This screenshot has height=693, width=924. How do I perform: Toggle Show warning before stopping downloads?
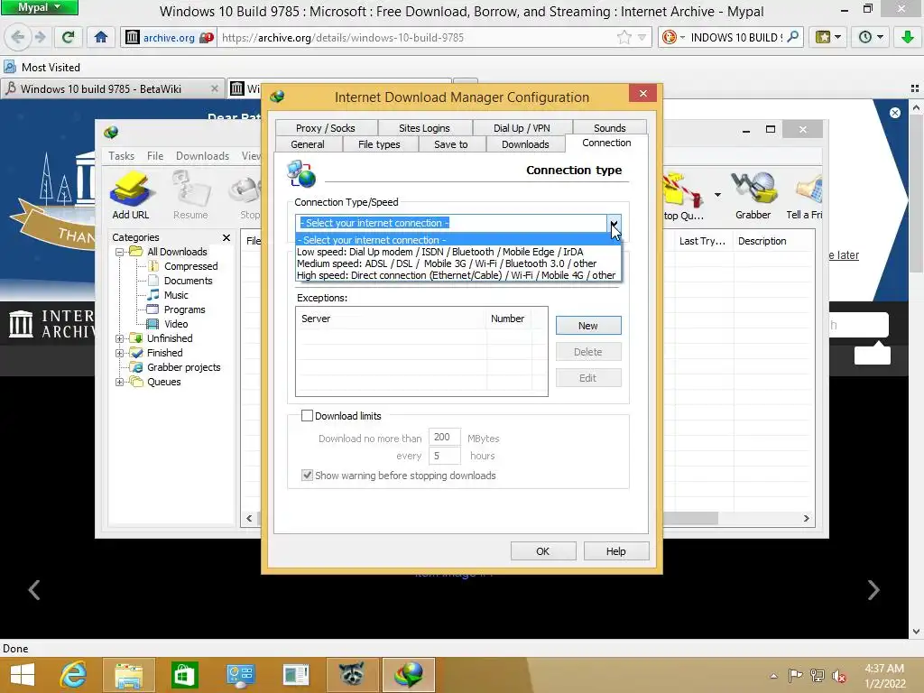coord(307,476)
